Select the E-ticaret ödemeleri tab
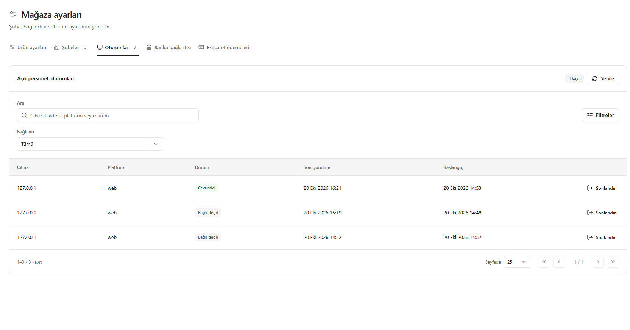630x330 pixels. (x=224, y=47)
